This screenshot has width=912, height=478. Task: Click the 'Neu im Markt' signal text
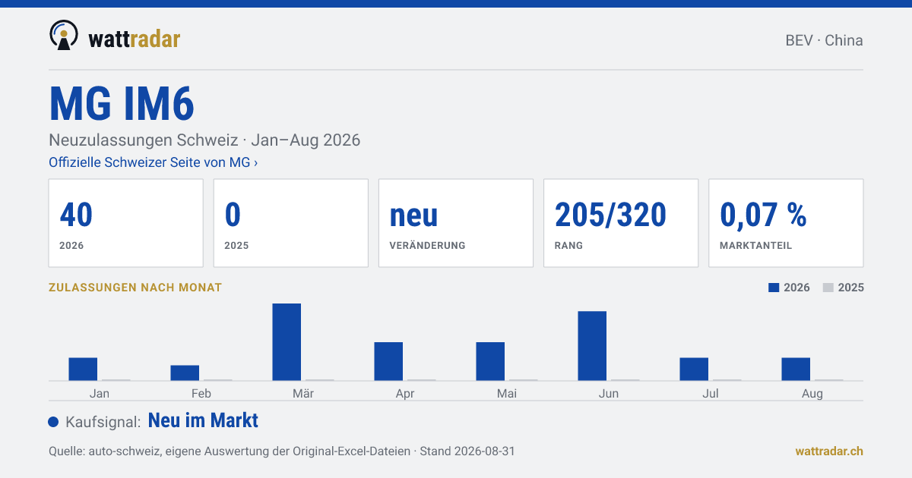(x=203, y=420)
